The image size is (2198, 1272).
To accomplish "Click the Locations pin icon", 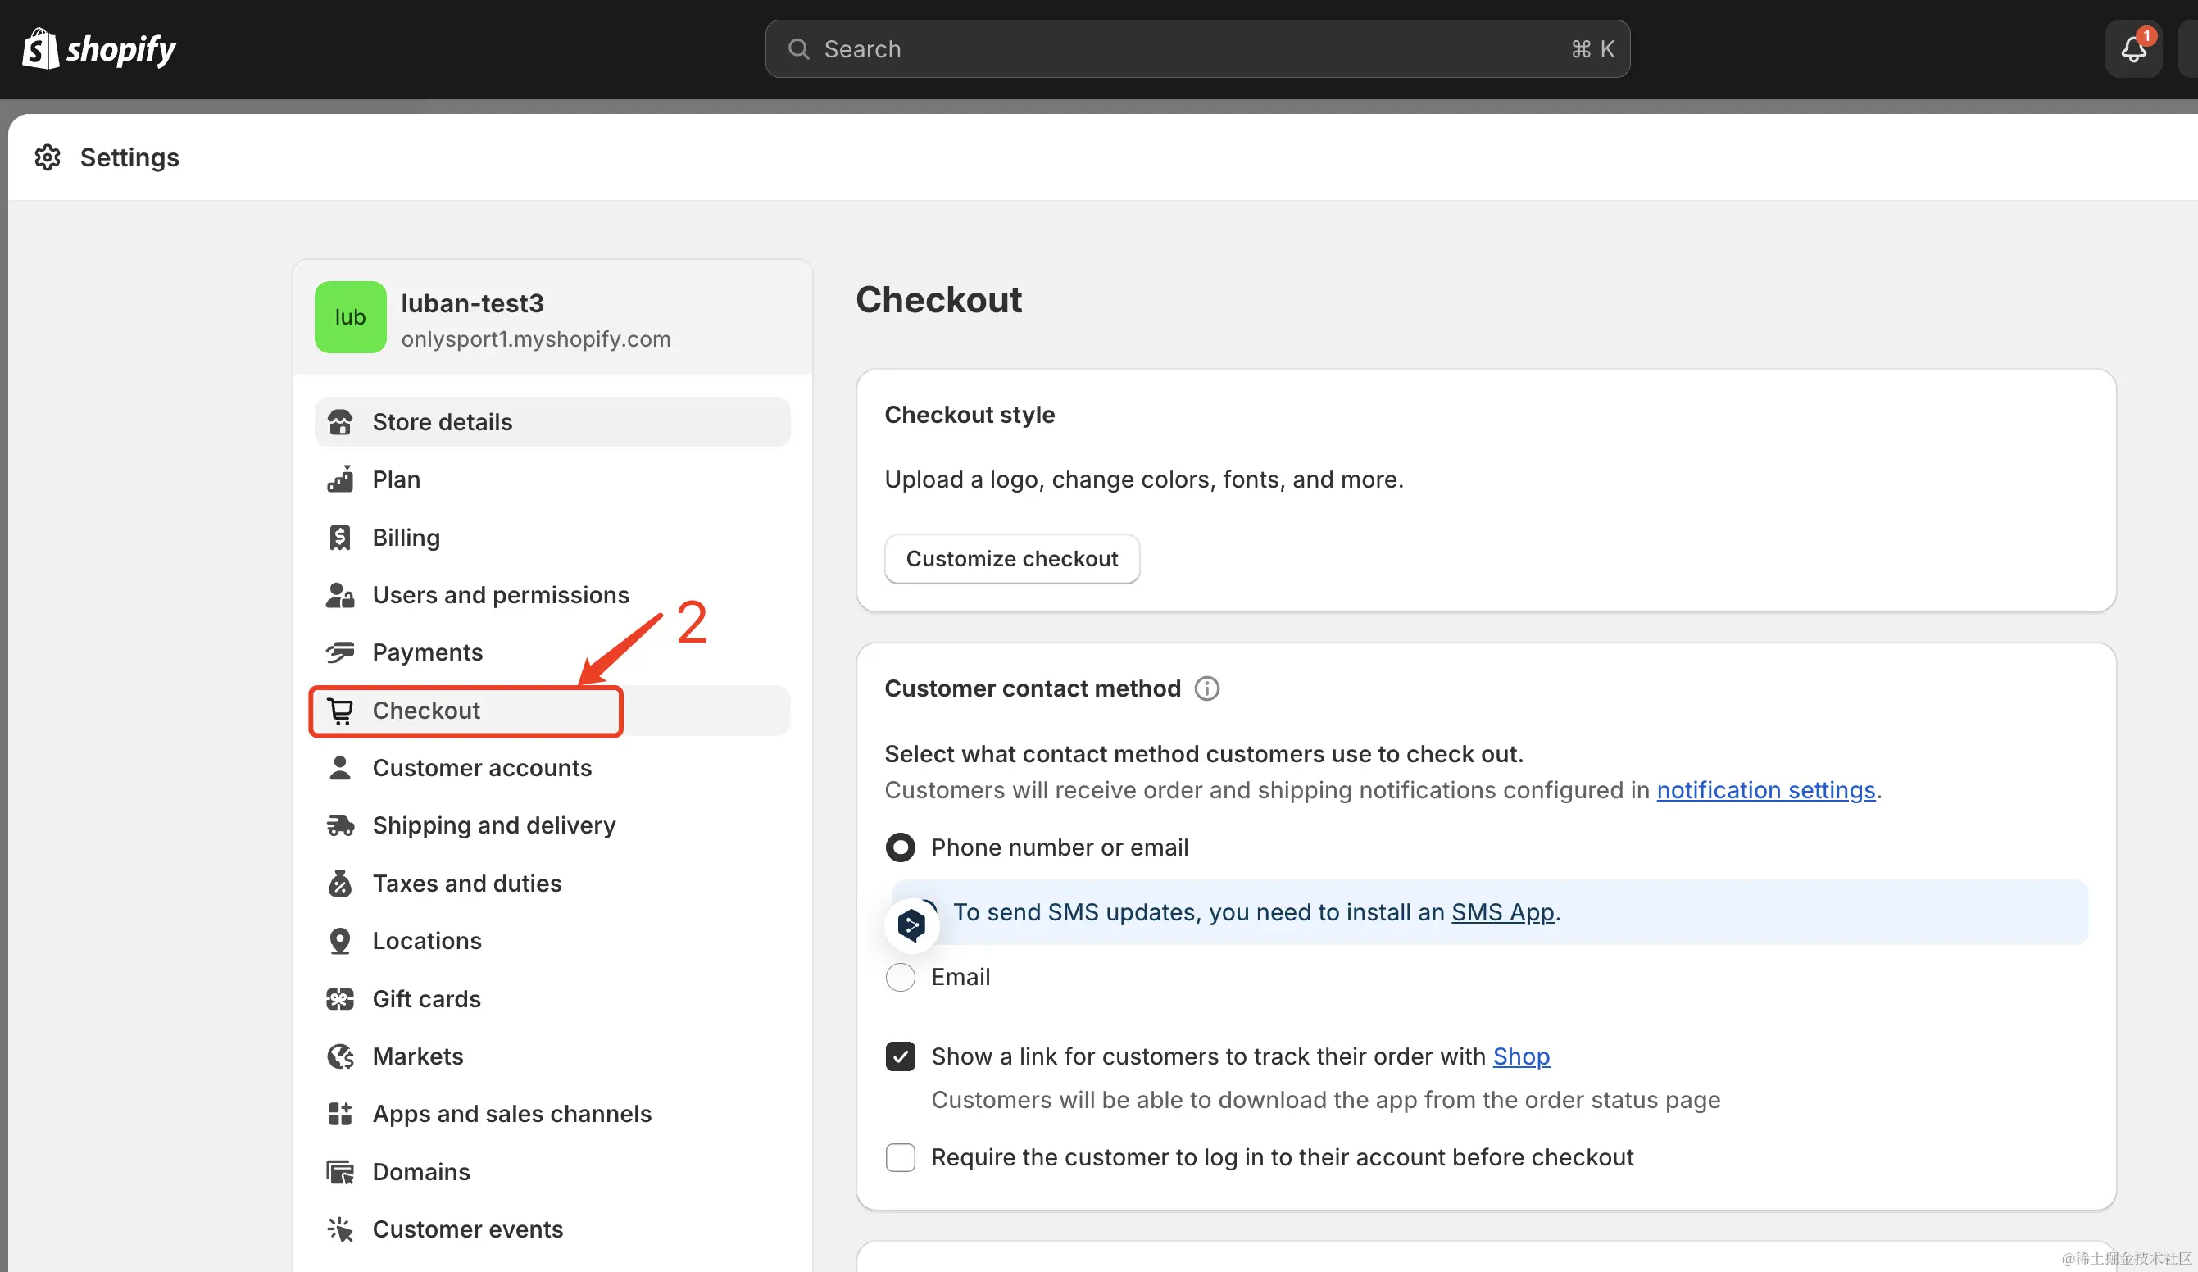I will (x=340, y=941).
